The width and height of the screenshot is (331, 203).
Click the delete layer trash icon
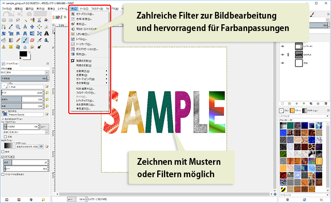pos(326,103)
